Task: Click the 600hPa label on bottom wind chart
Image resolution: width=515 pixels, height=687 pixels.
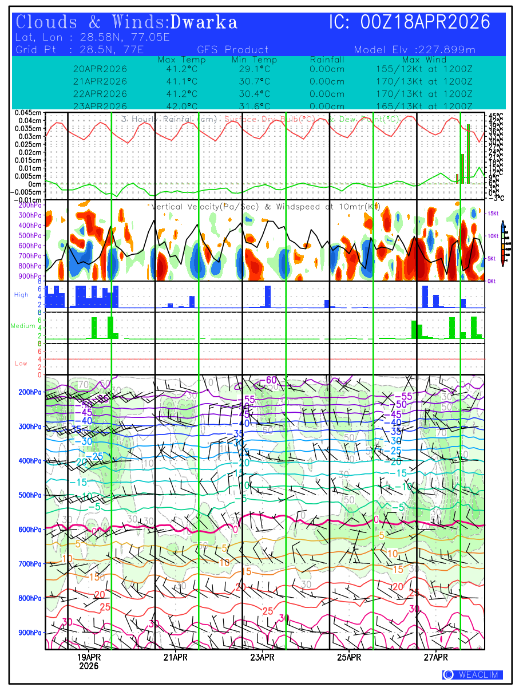Action: 29,530
